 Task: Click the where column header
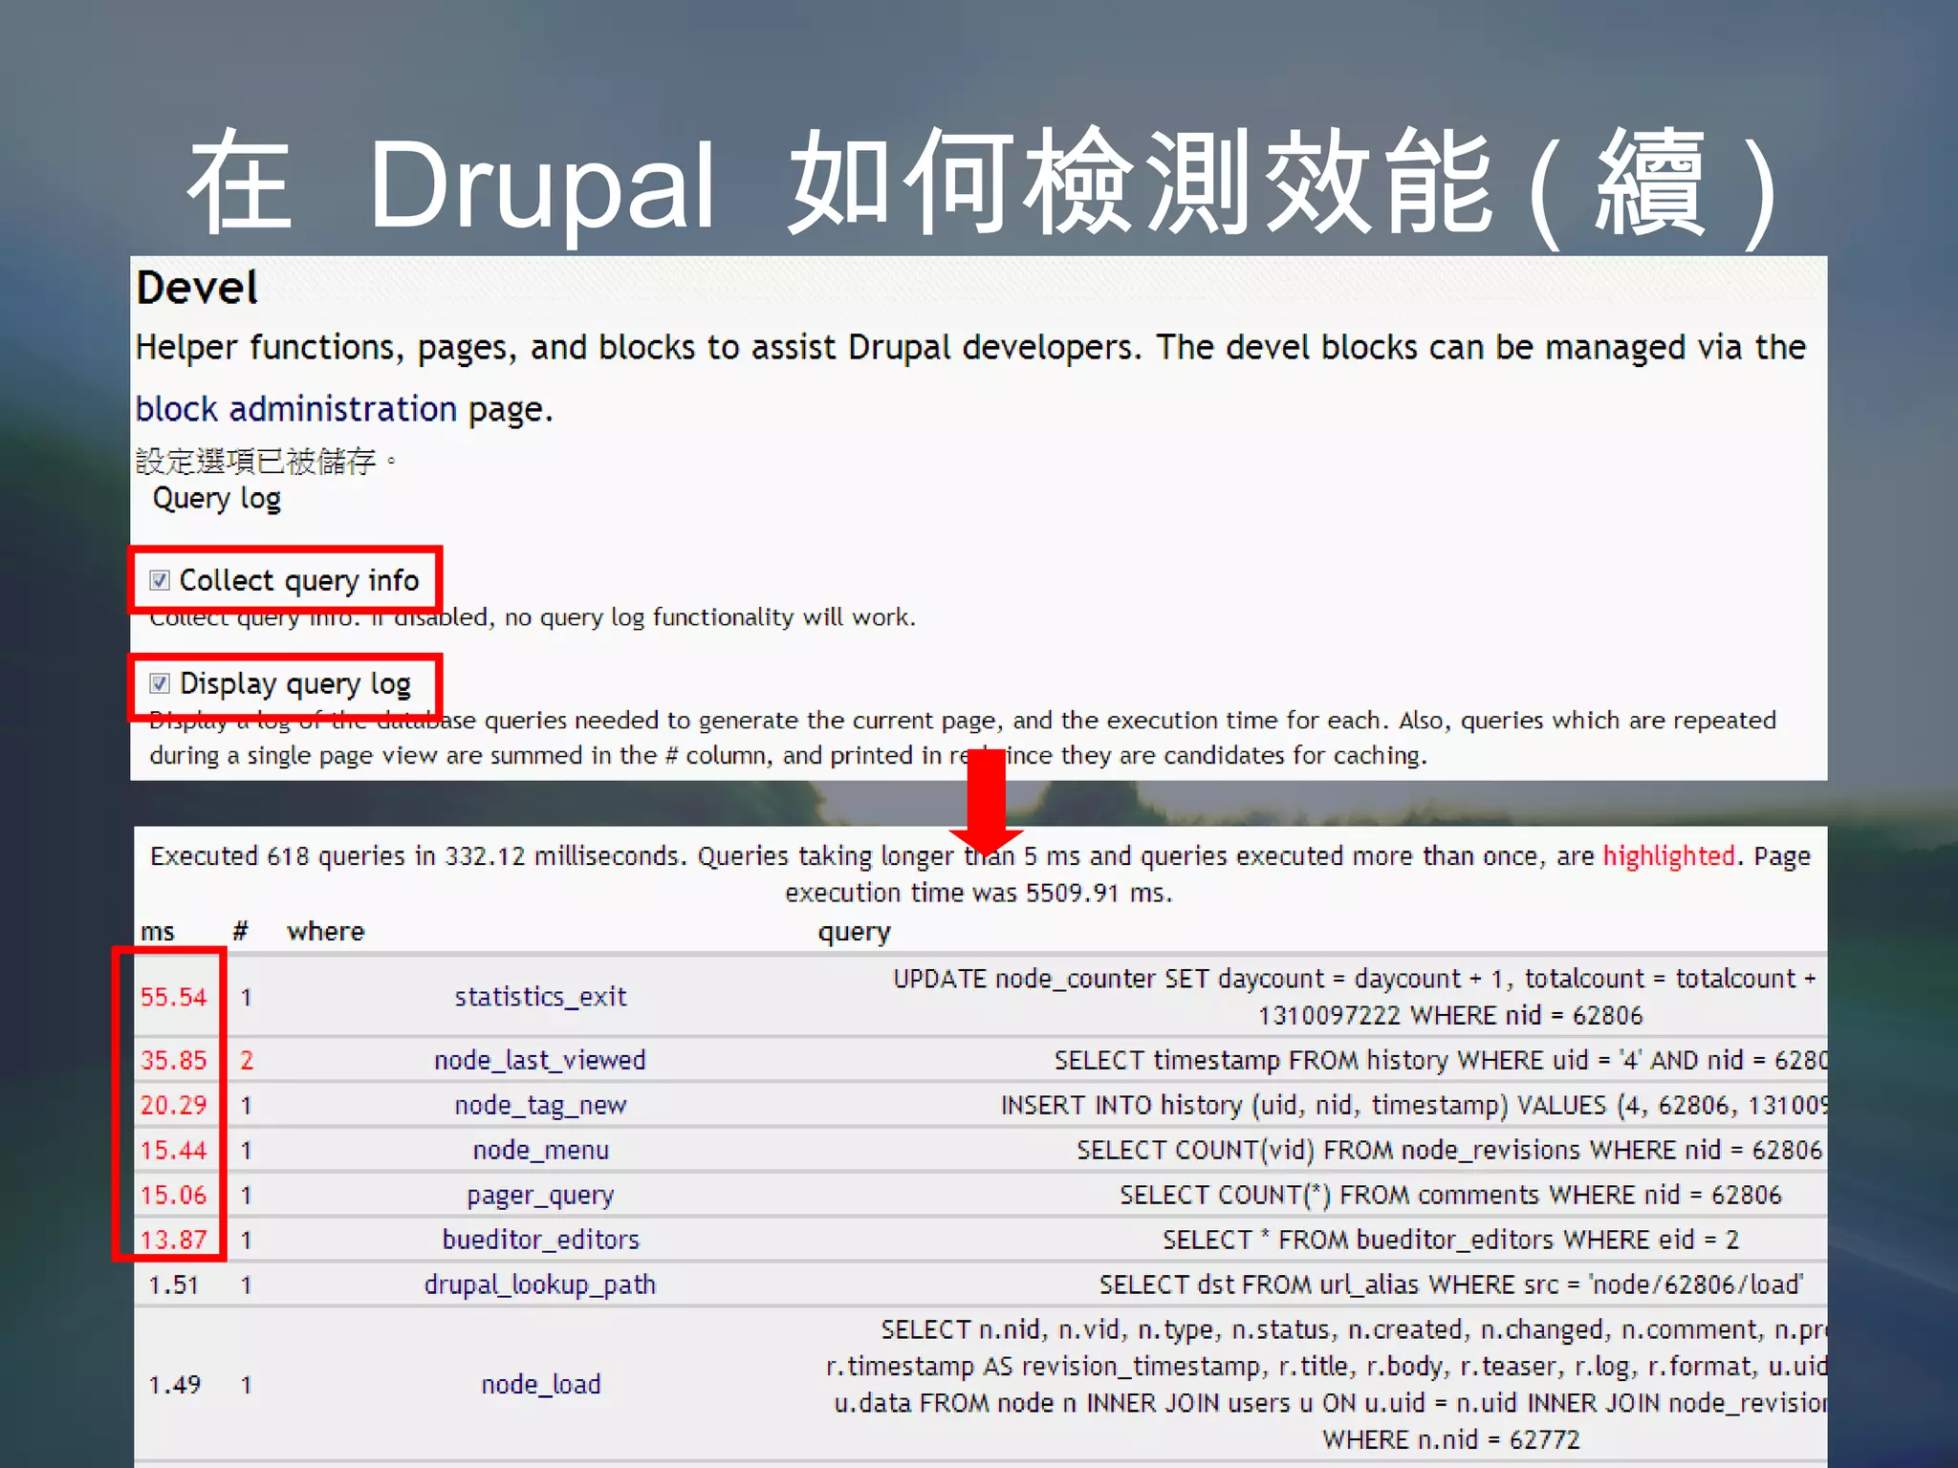pyautogui.click(x=325, y=931)
